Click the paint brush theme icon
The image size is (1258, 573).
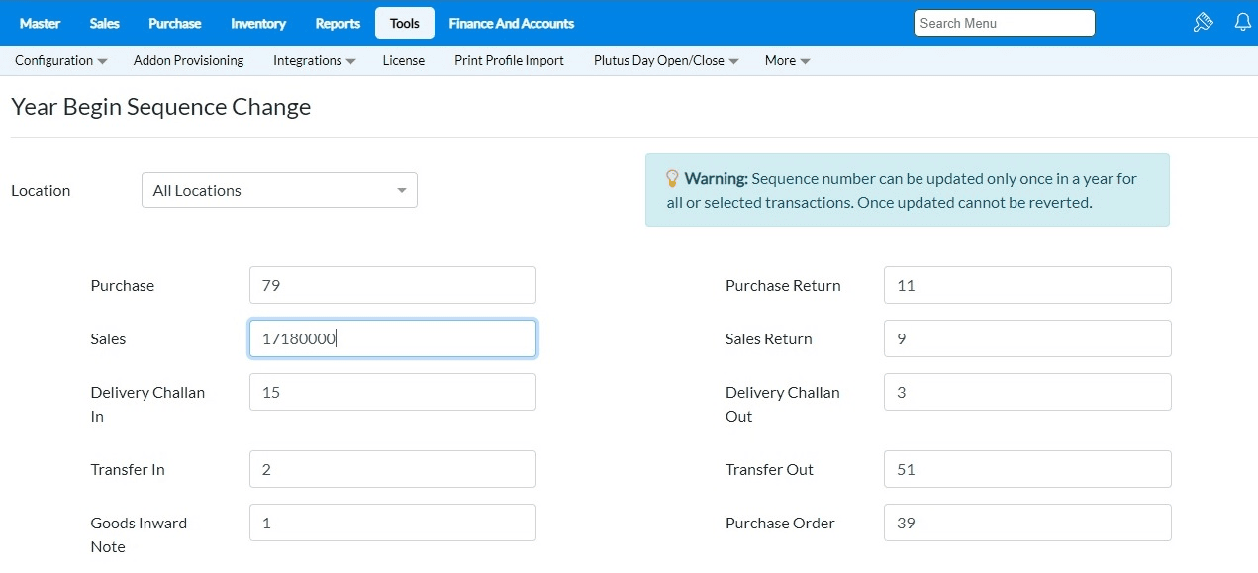click(1203, 23)
